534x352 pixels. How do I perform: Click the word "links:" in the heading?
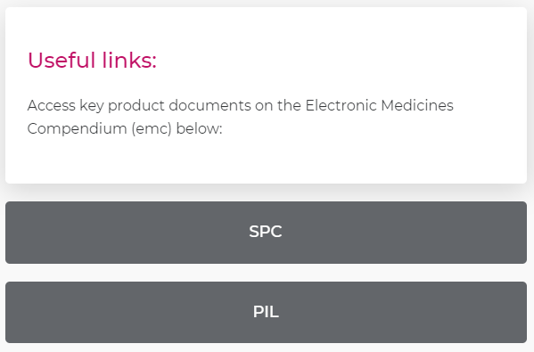pos(129,61)
